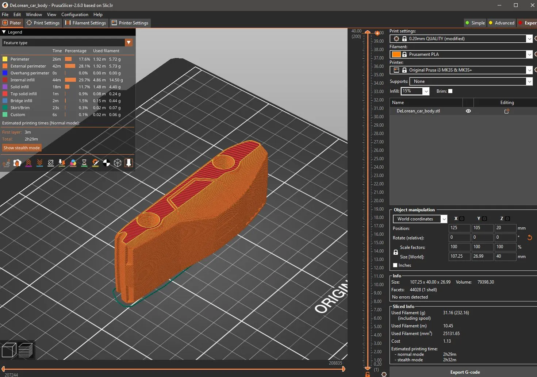This screenshot has width=537, height=377.
Task: Toggle center of gravity marker icon
Action: pyautogui.click(x=107, y=163)
